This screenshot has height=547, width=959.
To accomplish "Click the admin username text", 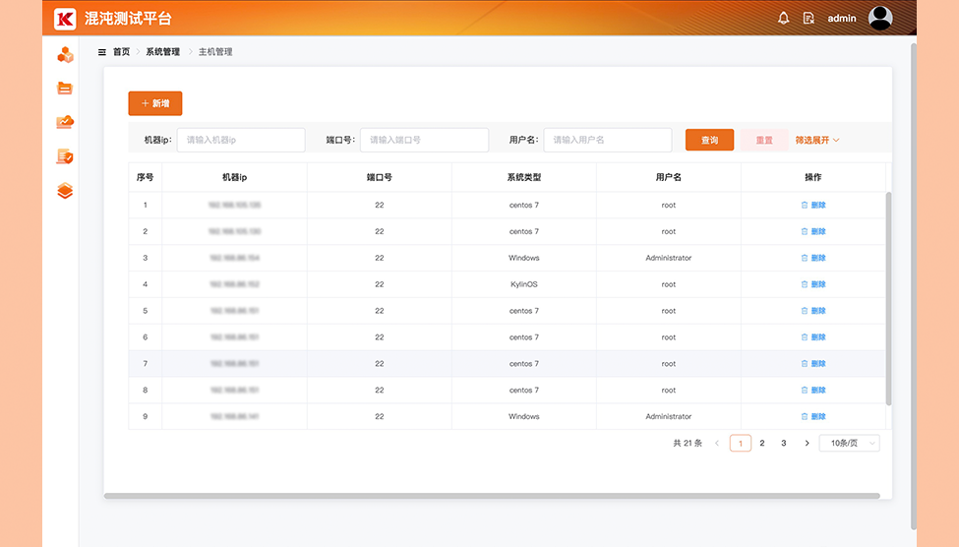I will point(842,19).
